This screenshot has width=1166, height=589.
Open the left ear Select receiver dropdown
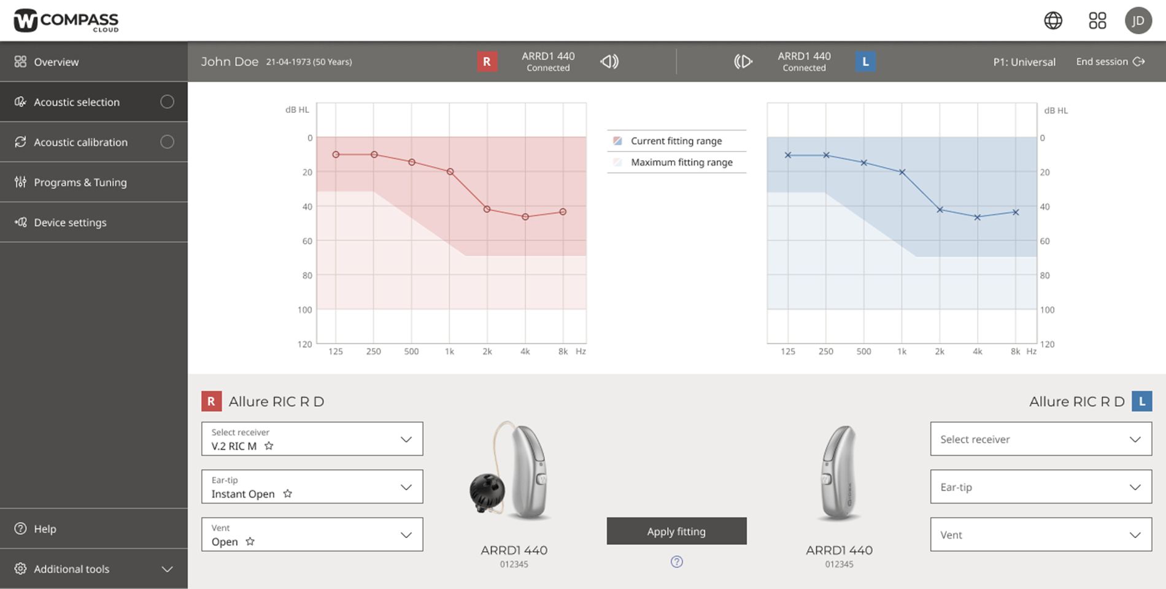[1040, 439]
